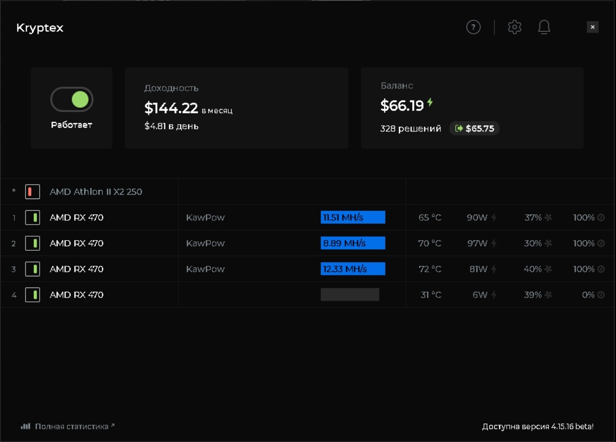This screenshot has width=616, height=442.
Task: Click the 12.33 MH/s hashrate bar
Action: pyautogui.click(x=353, y=269)
